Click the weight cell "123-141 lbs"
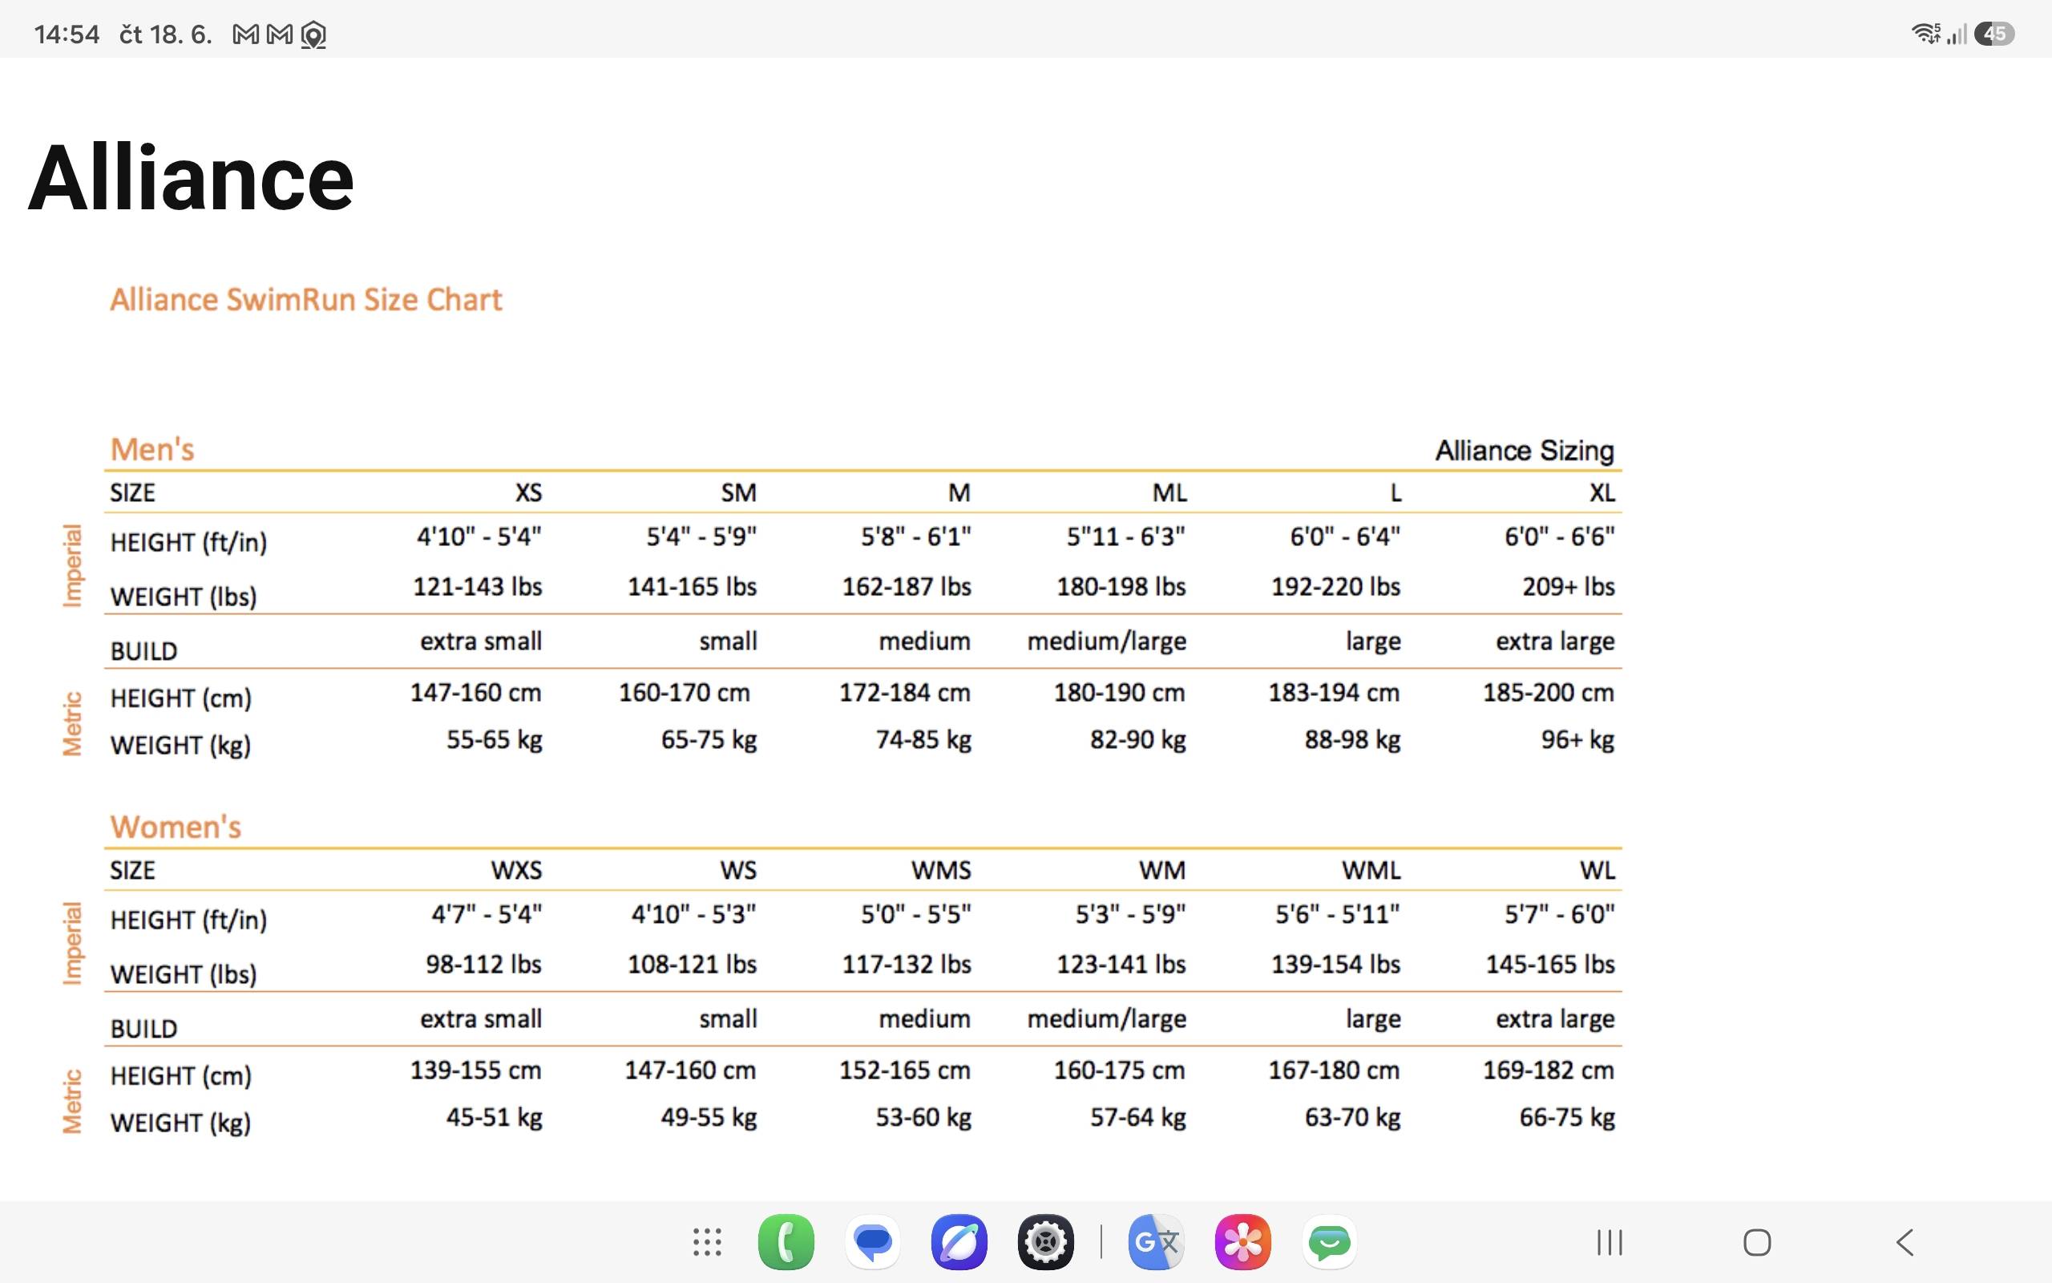 coord(1121,964)
